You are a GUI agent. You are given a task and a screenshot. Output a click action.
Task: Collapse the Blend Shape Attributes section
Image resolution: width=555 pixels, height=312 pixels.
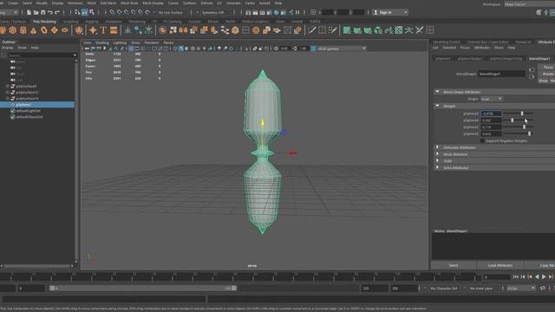click(x=437, y=92)
